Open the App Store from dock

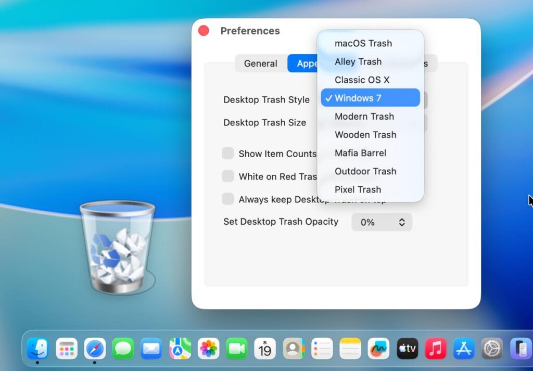click(x=463, y=349)
